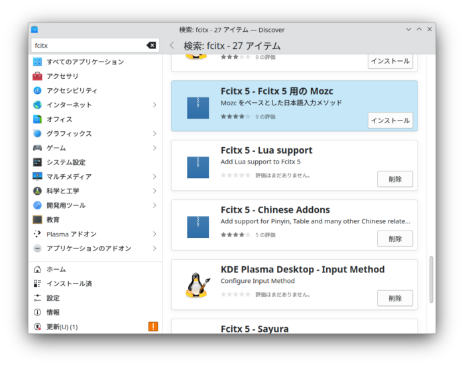Open the Fcitx 5 - Chinese Addons title
Screen dimensions: 464x367
click(x=275, y=210)
